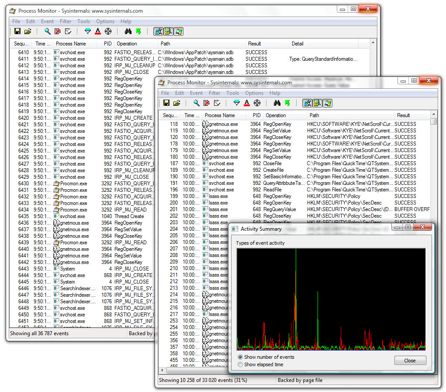Click the green Jump To icon in the back window
The height and width of the screenshot is (392, 446).
pyautogui.click(x=138, y=31)
